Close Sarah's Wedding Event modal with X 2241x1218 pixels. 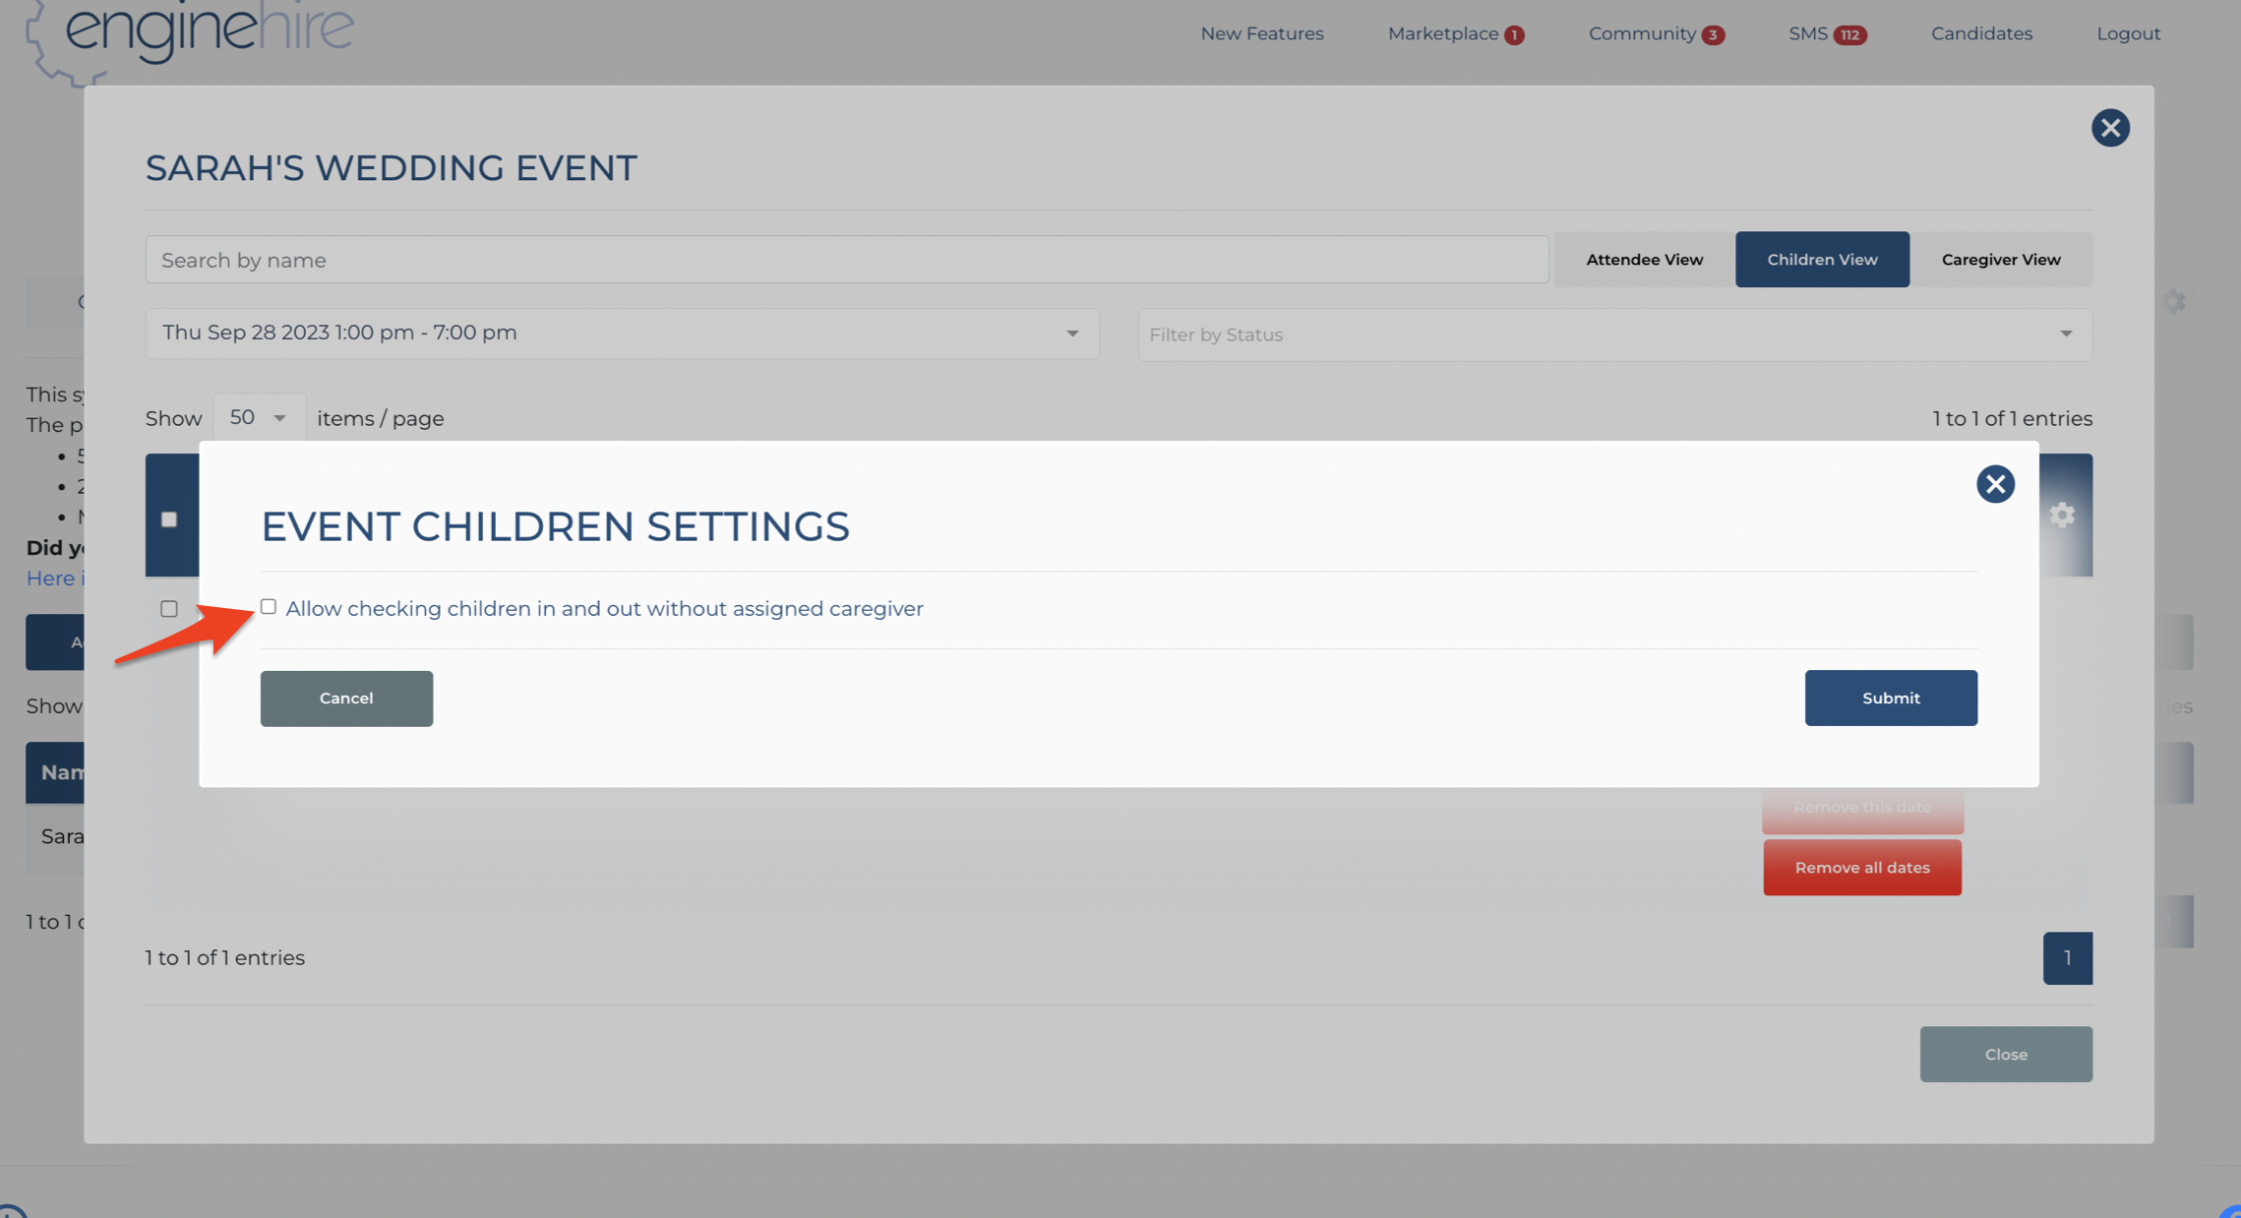click(x=2110, y=128)
